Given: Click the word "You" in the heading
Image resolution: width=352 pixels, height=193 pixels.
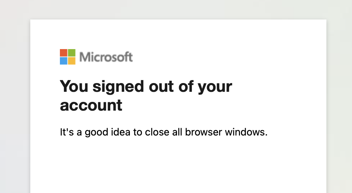Looking at the screenshot, I should [x=74, y=86].
